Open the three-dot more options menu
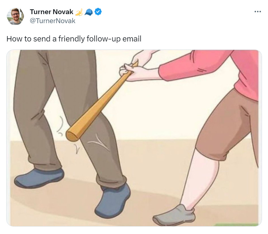The image size is (268, 234). point(257,12)
